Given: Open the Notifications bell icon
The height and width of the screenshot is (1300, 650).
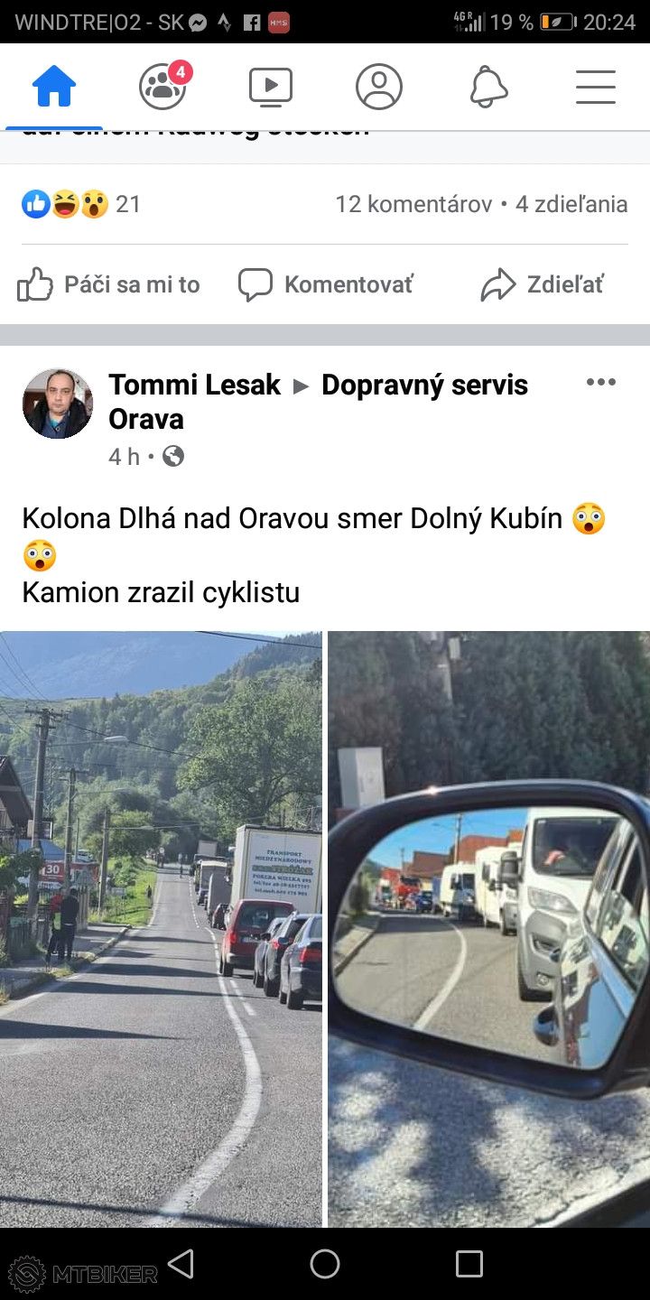Looking at the screenshot, I should tap(488, 87).
